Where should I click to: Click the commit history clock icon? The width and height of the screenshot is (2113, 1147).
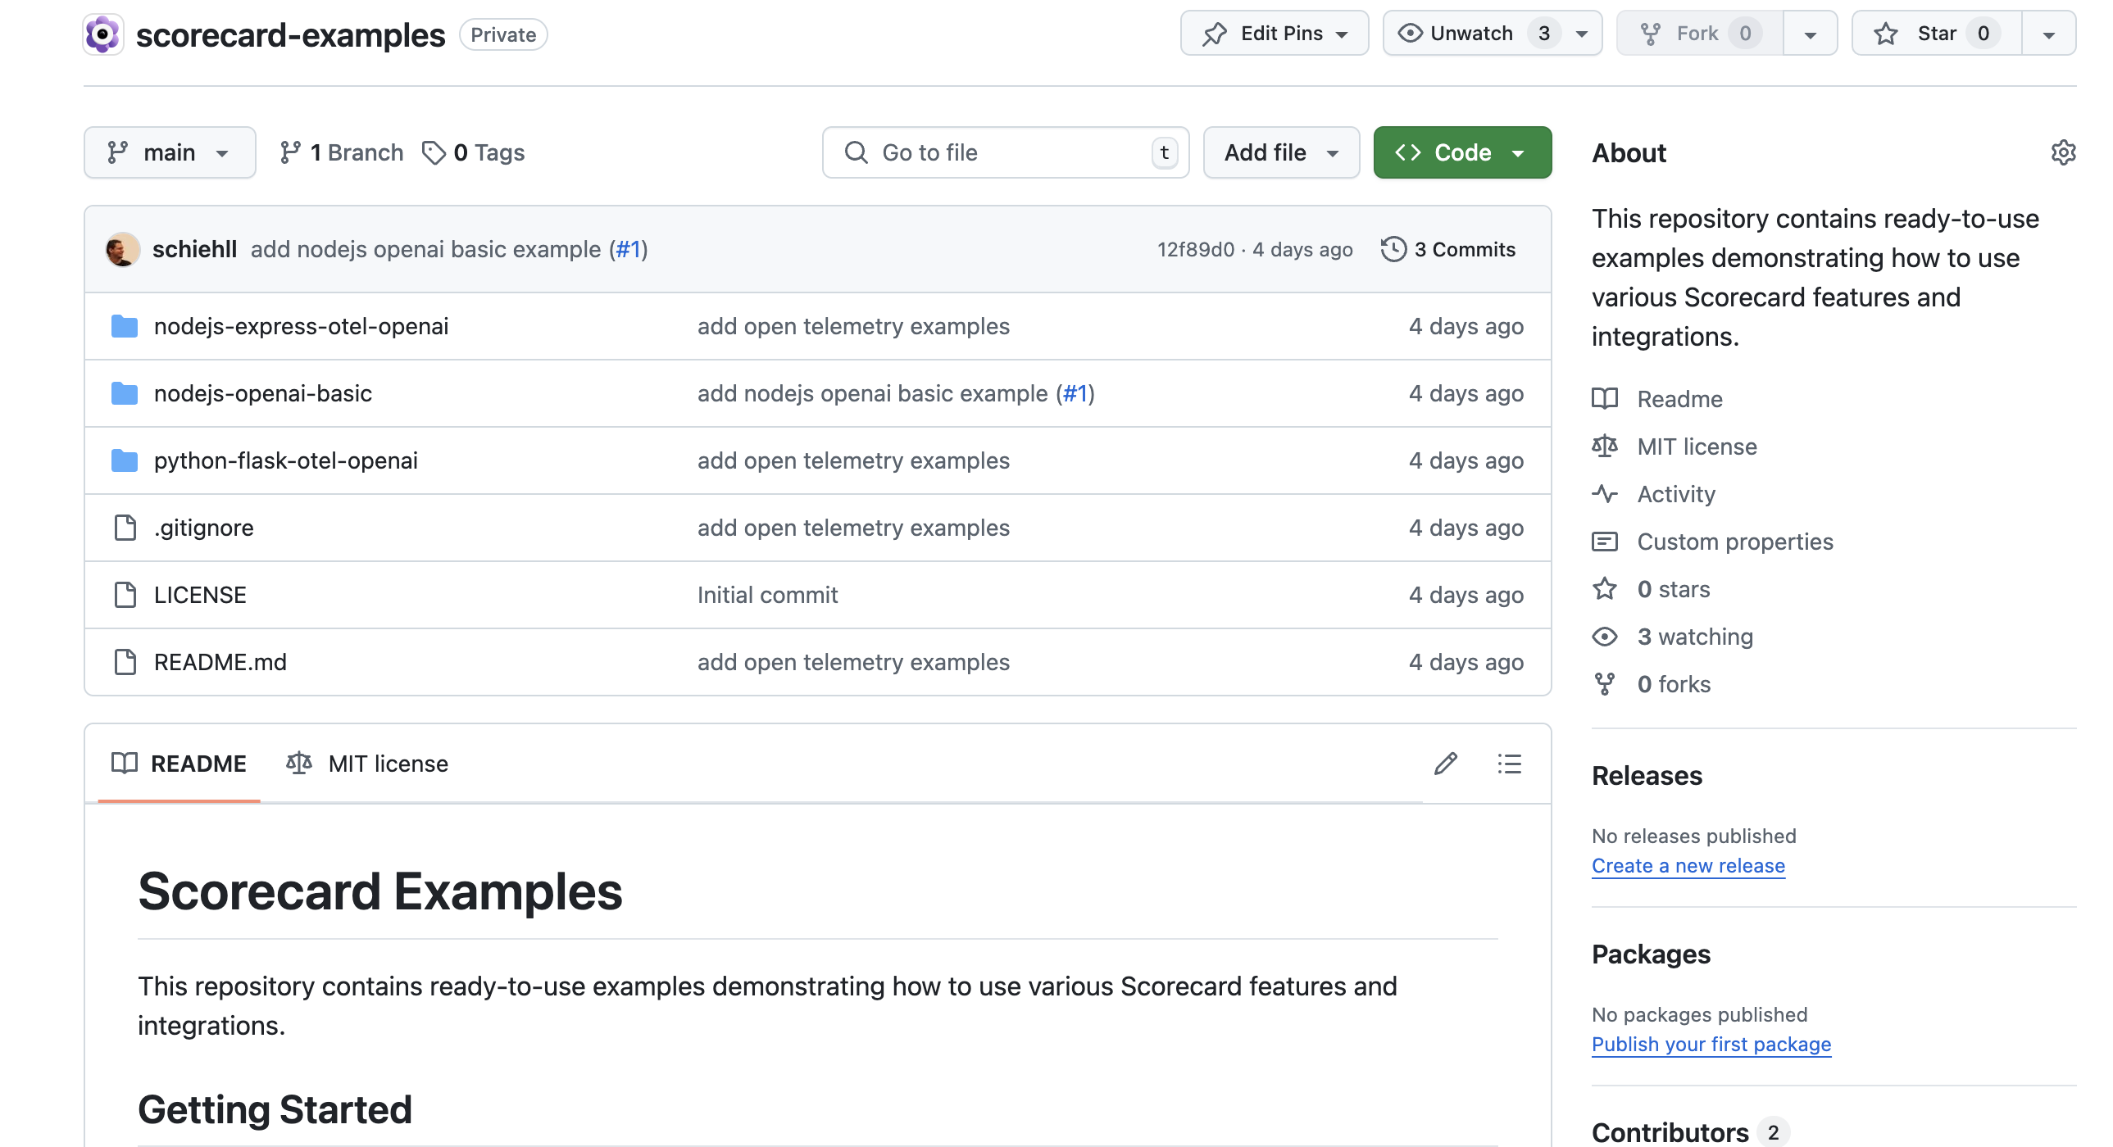1393,249
